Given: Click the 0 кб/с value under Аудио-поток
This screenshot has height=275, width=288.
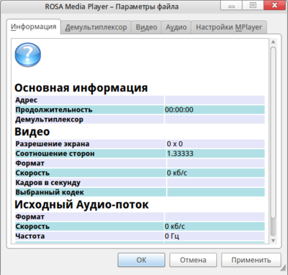Looking at the screenshot, I should (175, 226).
